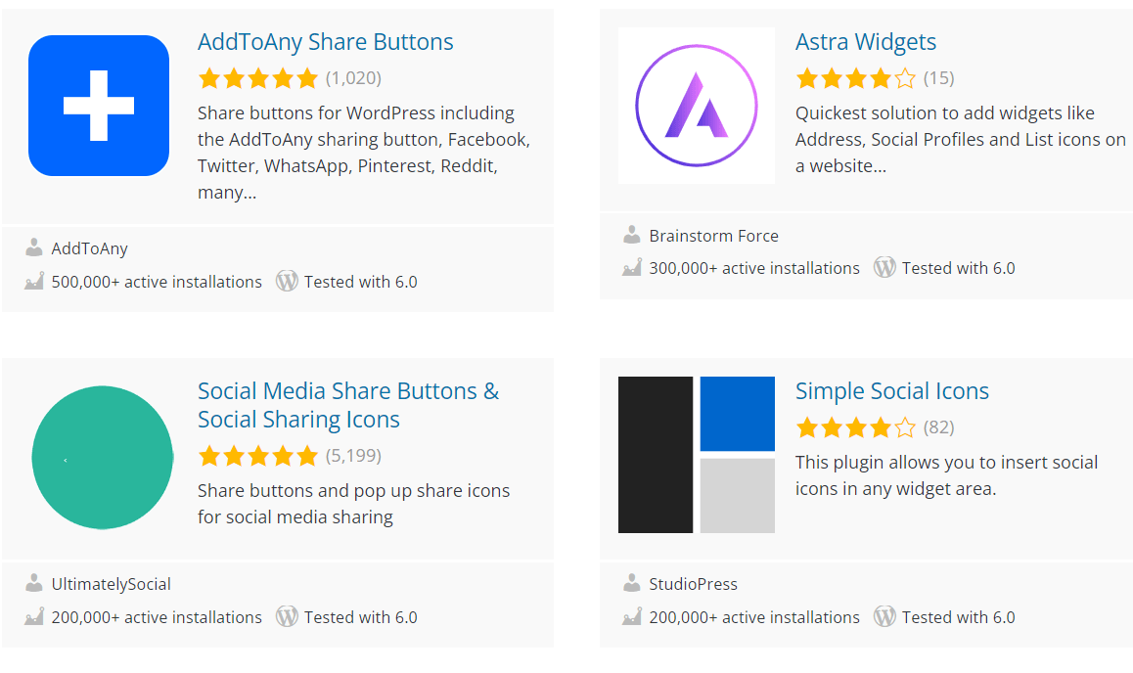Click the installations chart icon for UltimatelySocial plugin
The width and height of the screenshot is (1133, 673).
(32, 617)
